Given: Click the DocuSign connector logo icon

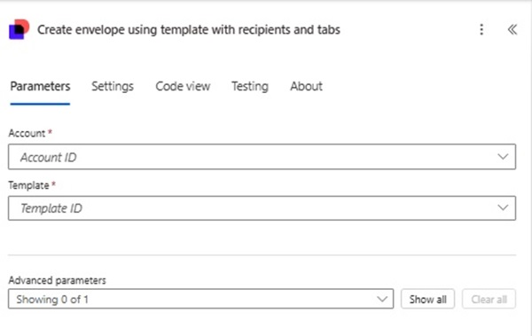Looking at the screenshot, I should [19, 29].
